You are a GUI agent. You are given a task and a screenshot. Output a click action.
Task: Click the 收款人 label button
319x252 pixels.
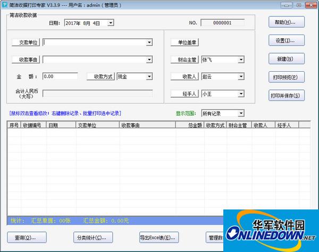pos(184,77)
